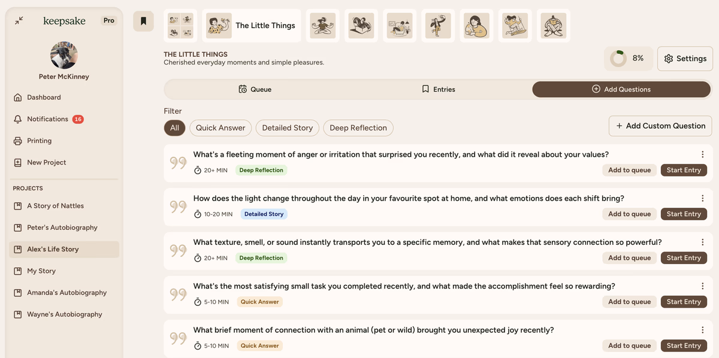Click Add Custom Question button
The height and width of the screenshot is (358, 719).
(x=660, y=126)
